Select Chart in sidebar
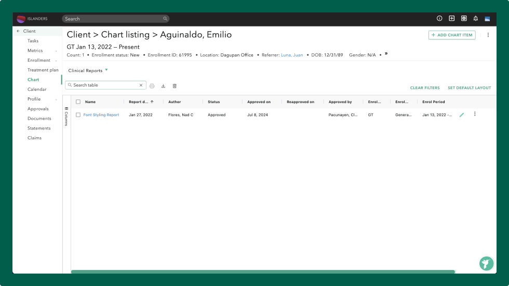 click(x=33, y=80)
